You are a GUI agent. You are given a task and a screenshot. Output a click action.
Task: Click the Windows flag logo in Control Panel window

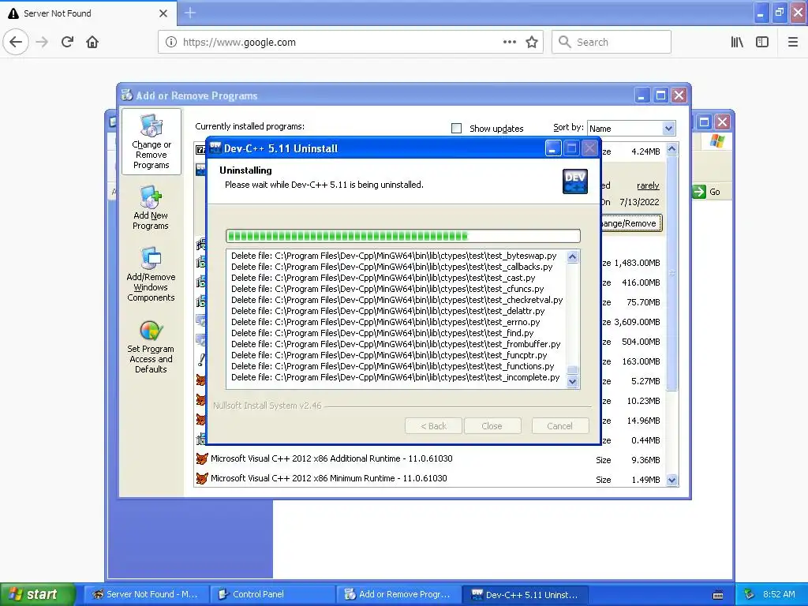[716, 141]
